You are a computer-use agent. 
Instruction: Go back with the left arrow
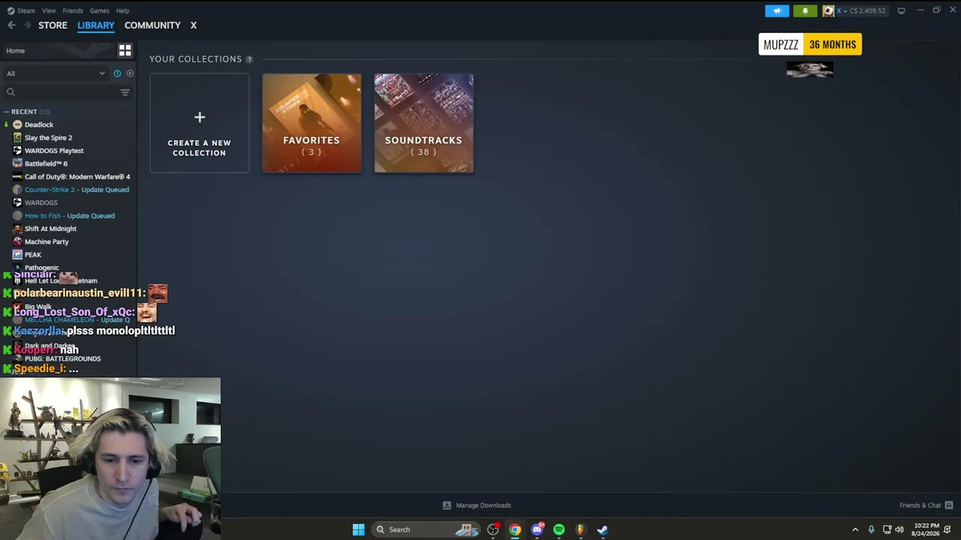(11, 25)
